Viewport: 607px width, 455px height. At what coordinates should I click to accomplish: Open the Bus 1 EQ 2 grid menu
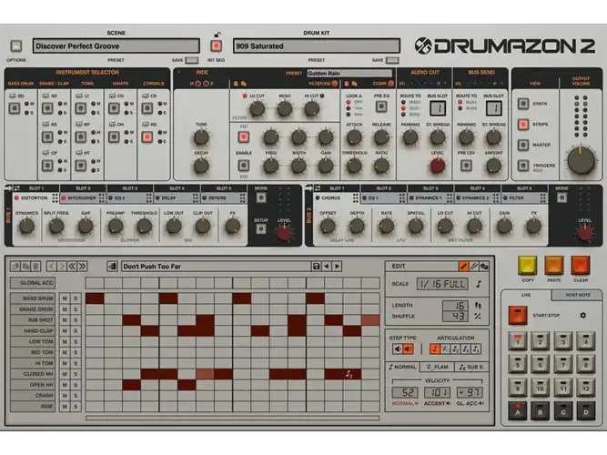click(148, 197)
